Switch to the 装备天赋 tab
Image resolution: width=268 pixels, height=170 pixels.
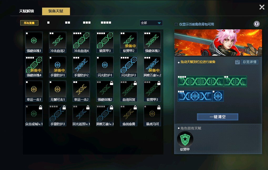56,11
